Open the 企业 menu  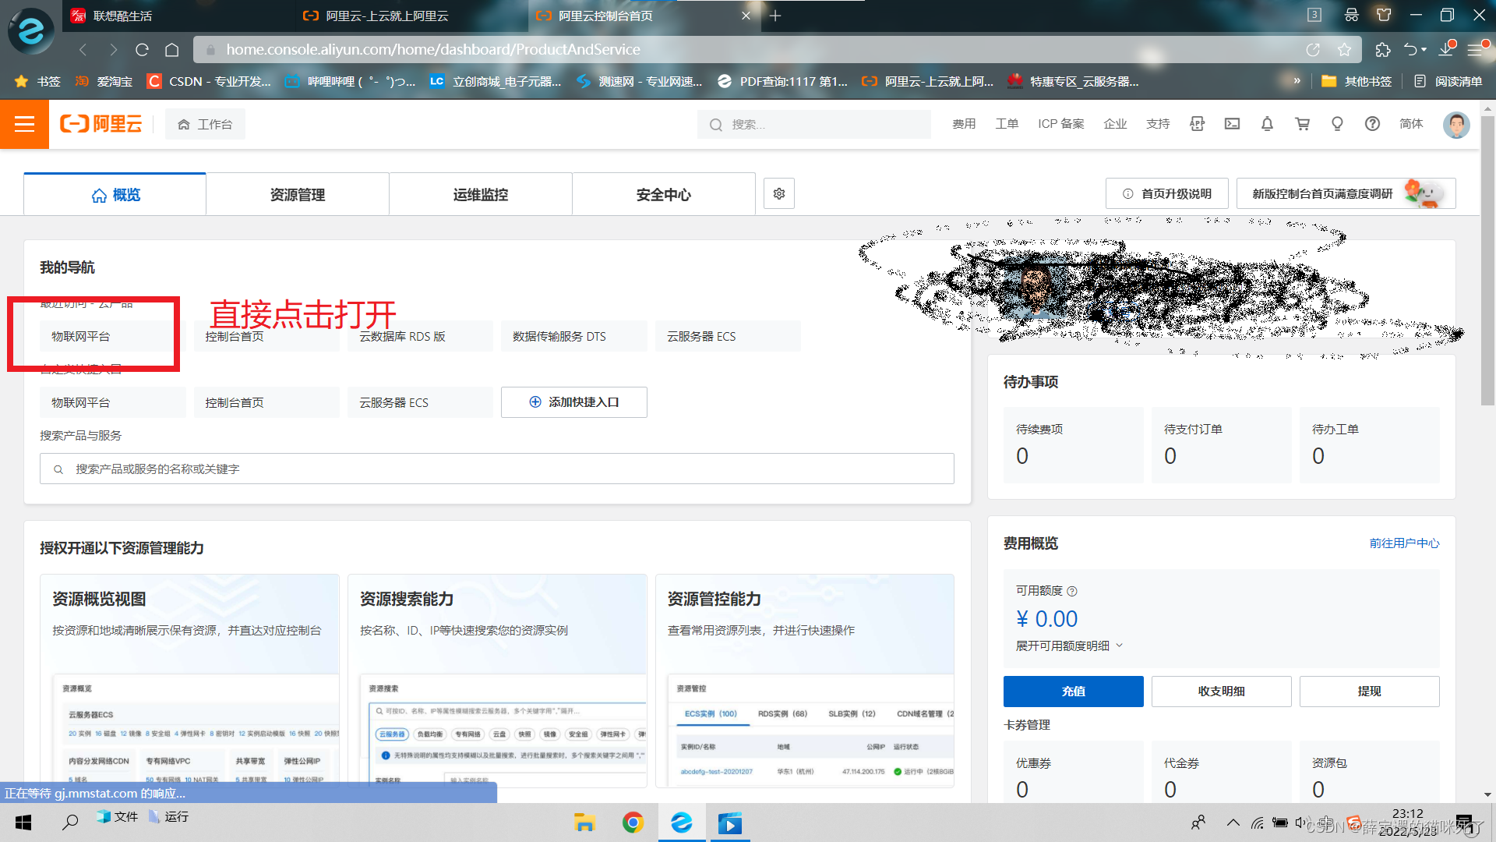tap(1115, 124)
